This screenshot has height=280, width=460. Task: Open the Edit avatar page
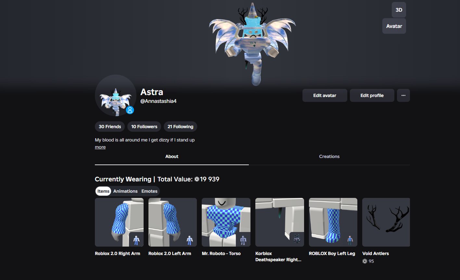click(x=325, y=95)
